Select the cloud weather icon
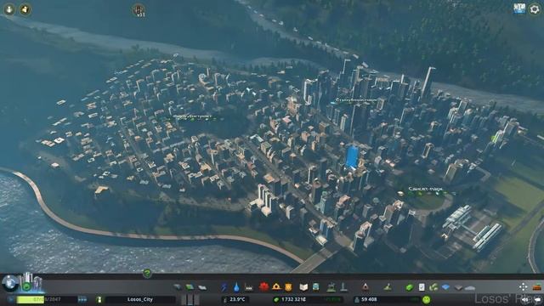Image resolution: width=544 pixels, height=306 pixels. pyautogui.click(x=470, y=287)
